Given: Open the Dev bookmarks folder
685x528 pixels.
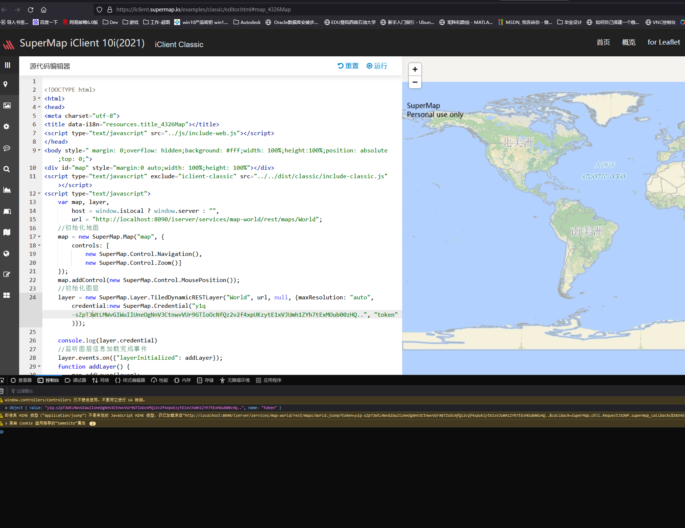Looking at the screenshot, I should pyautogui.click(x=110, y=22).
